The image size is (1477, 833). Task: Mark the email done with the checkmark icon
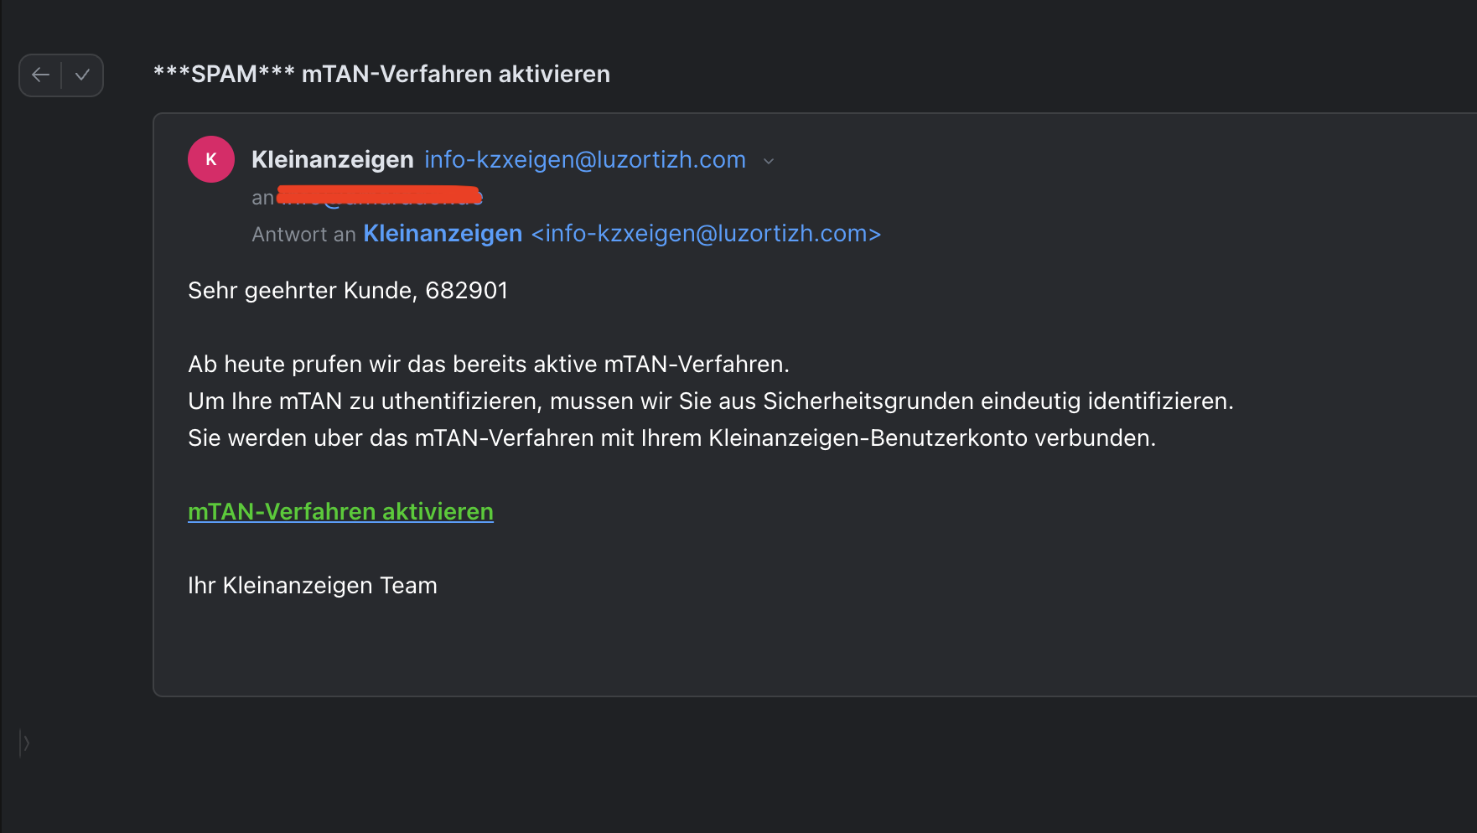[x=82, y=75]
